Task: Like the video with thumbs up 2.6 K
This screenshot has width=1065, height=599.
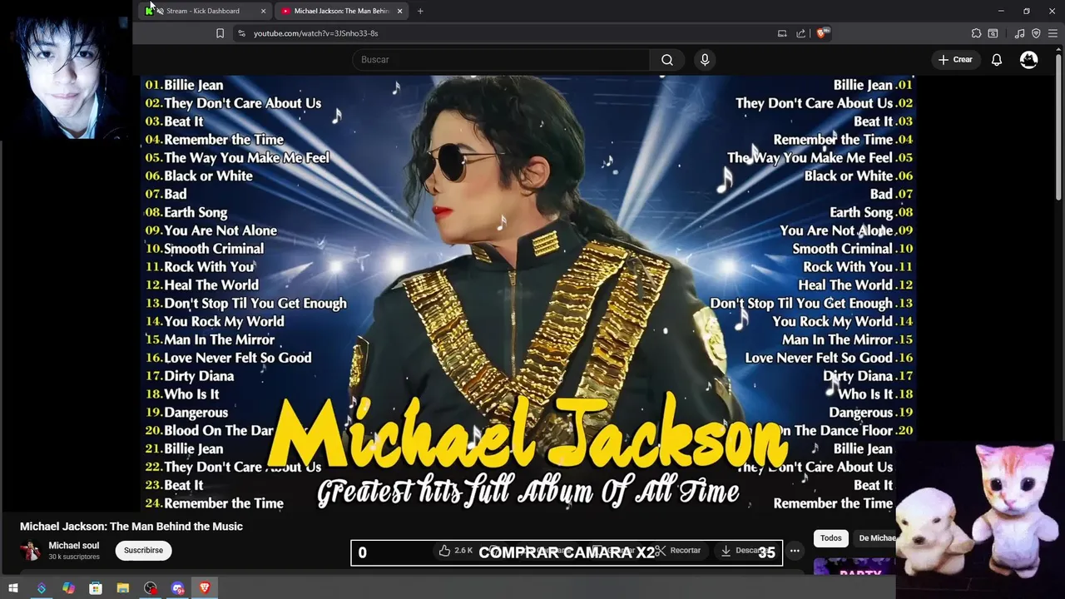Action: coord(456,551)
